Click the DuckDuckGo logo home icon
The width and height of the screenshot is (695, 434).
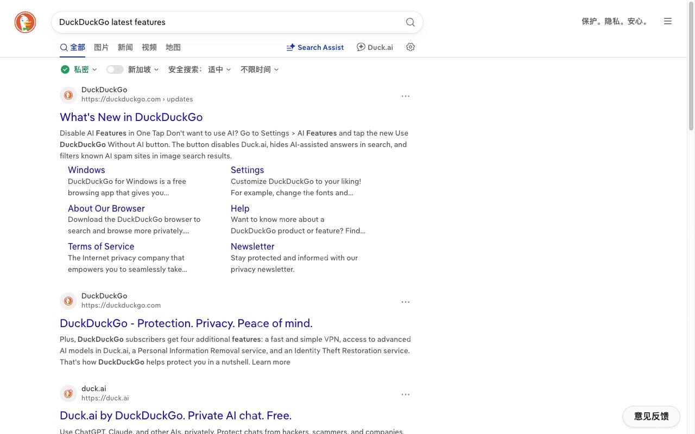click(25, 22)
